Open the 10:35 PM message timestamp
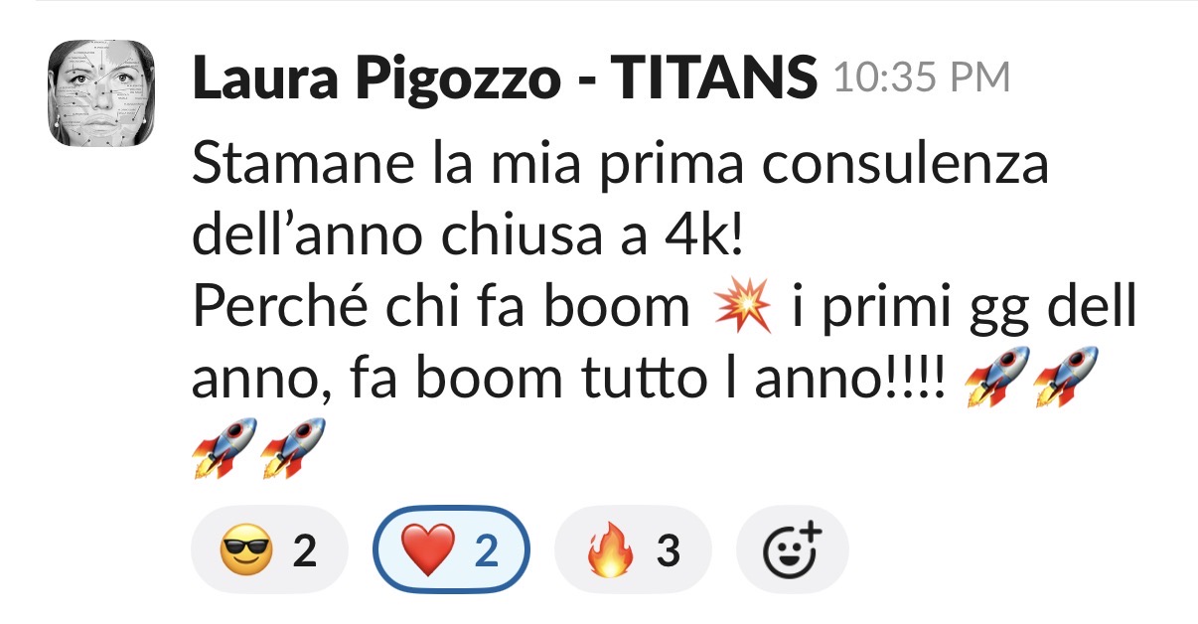Viewport: 1198px width, 624px height. tap(922, 78)
